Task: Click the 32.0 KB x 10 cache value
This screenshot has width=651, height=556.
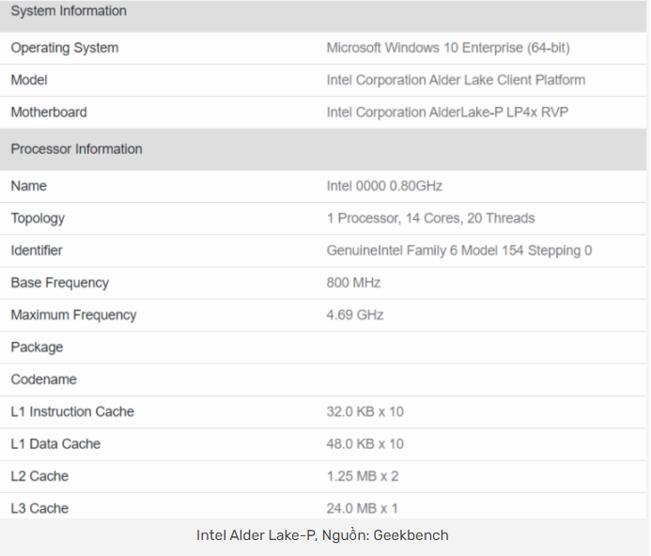Action: click(364, 411)
